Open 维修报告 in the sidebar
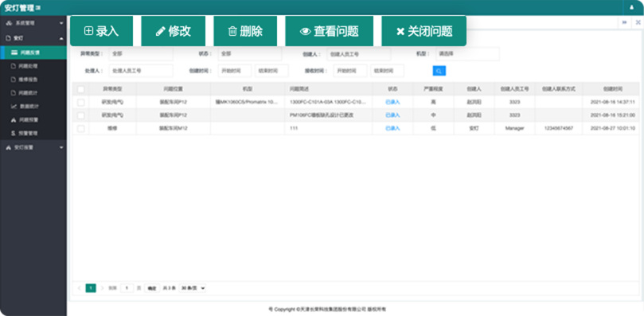644x316 pixels. (x=33, y=80)
